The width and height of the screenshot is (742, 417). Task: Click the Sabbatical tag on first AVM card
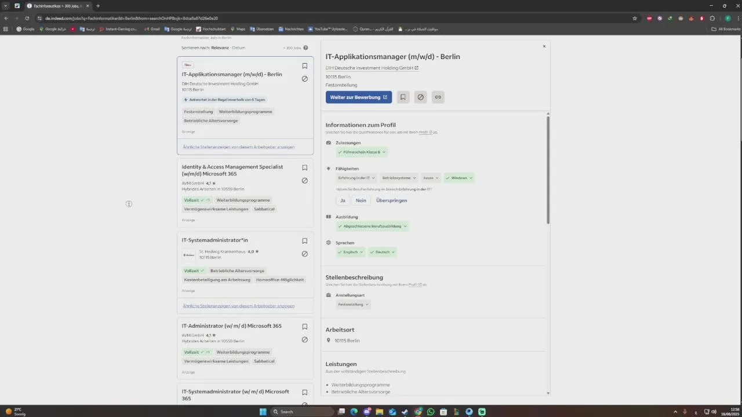point(264,209)
